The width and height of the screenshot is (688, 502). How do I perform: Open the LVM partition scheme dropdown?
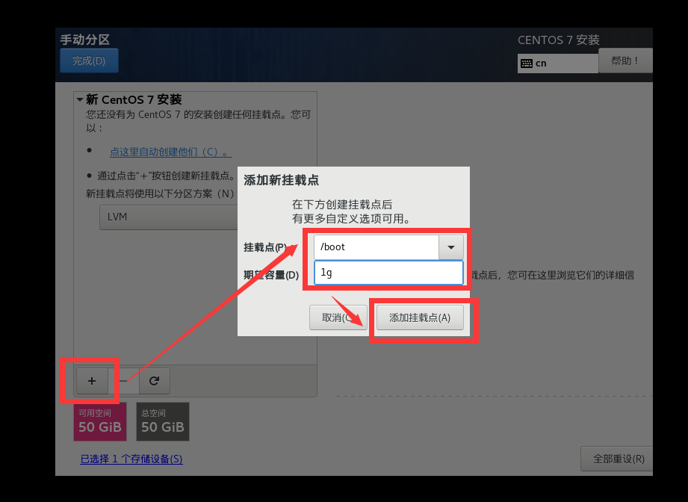click(169, 217)
